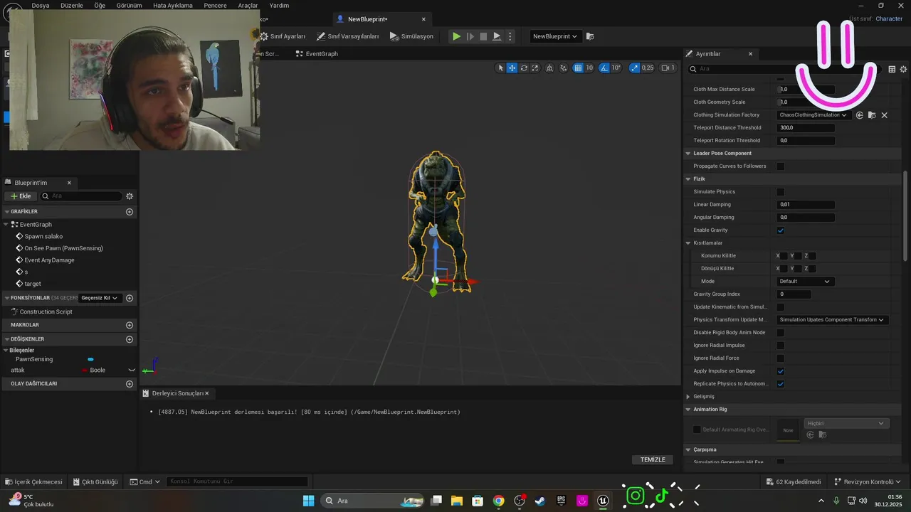Open Blueprint'im panel settings gear
This screenshot has width=911, height=512.
[x=130, y=196]
